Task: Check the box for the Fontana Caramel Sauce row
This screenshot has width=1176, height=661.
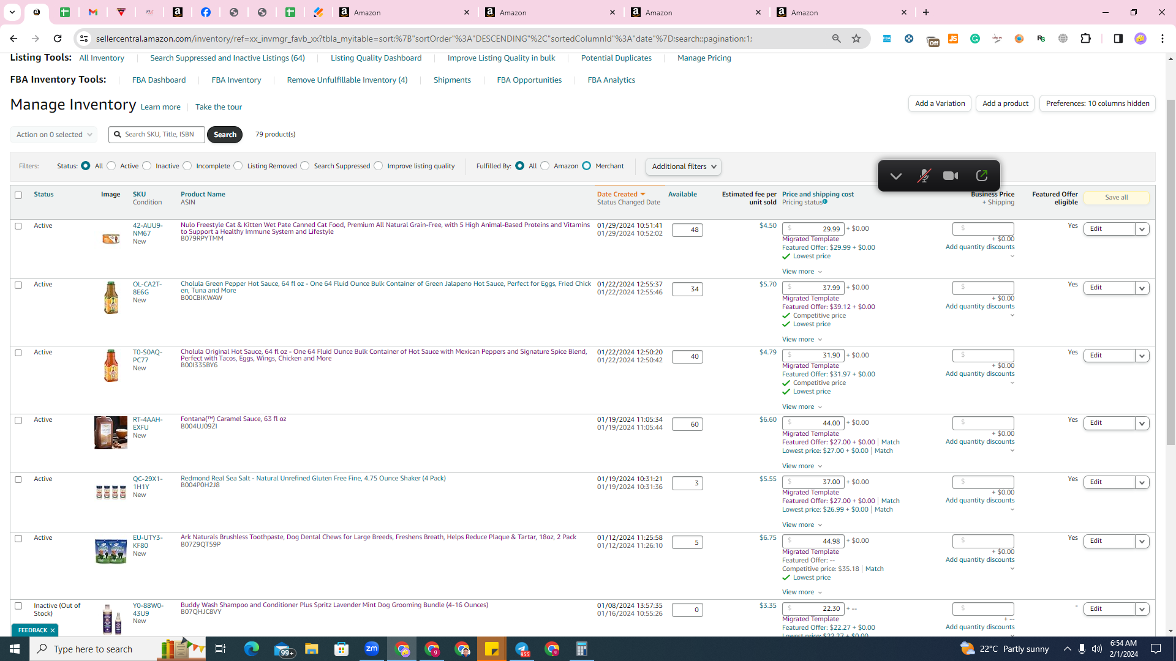Action: (x=18, y=420)
